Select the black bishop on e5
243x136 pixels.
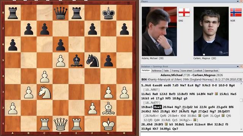[76, 60]
